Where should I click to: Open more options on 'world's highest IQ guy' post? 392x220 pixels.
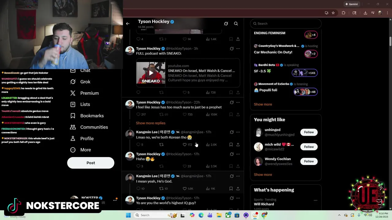pyautogui.click(x=238, y=198)
